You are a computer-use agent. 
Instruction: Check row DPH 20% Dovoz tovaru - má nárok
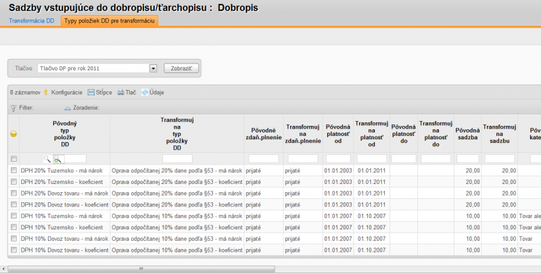[14, 193]
